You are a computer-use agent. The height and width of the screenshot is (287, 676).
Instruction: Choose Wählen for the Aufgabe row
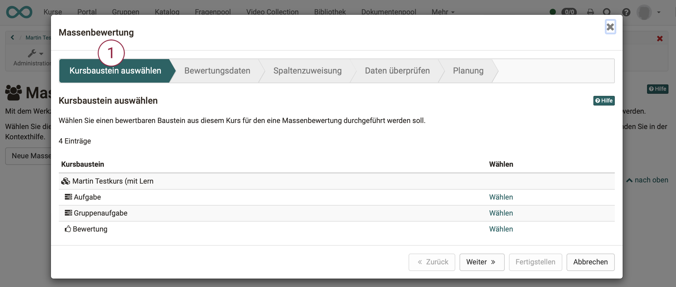pyautogui.click(x=501, y=197)
